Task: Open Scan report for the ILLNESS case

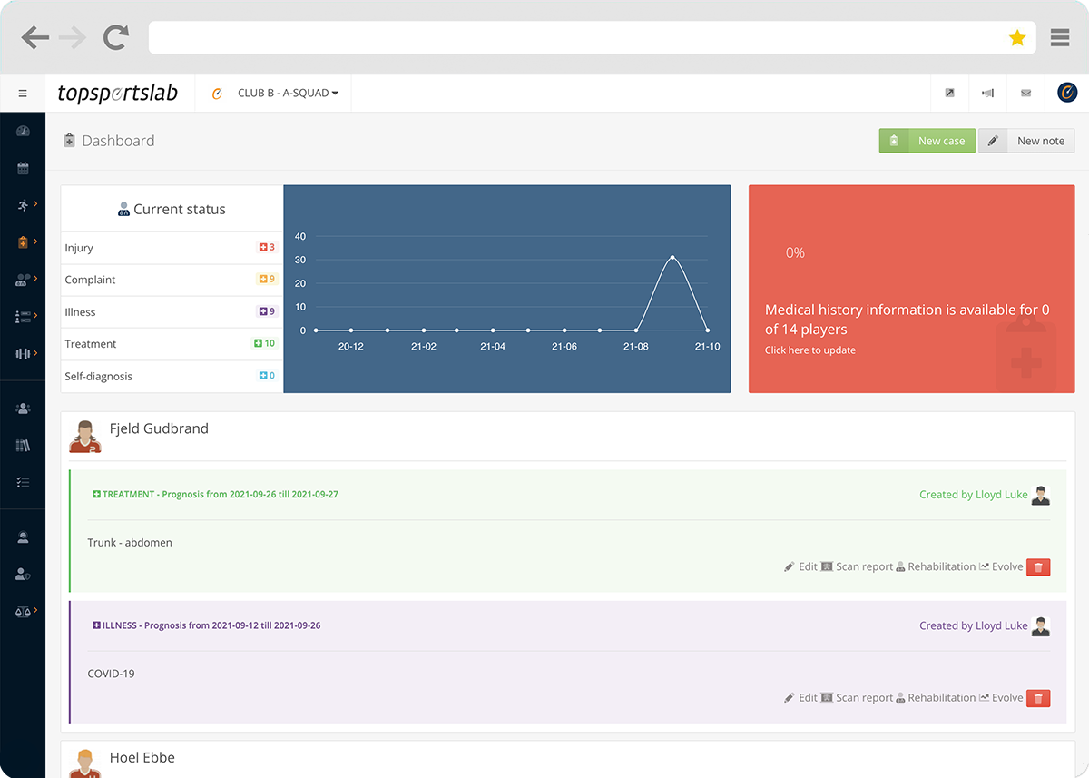Action: click(857, 698)
